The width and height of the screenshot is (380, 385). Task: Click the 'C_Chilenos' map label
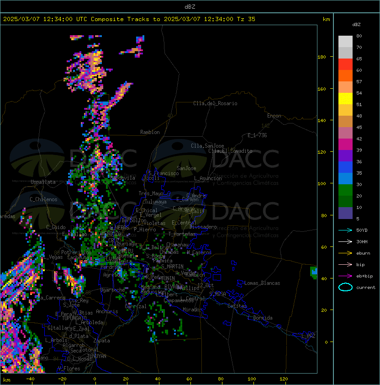43,199
